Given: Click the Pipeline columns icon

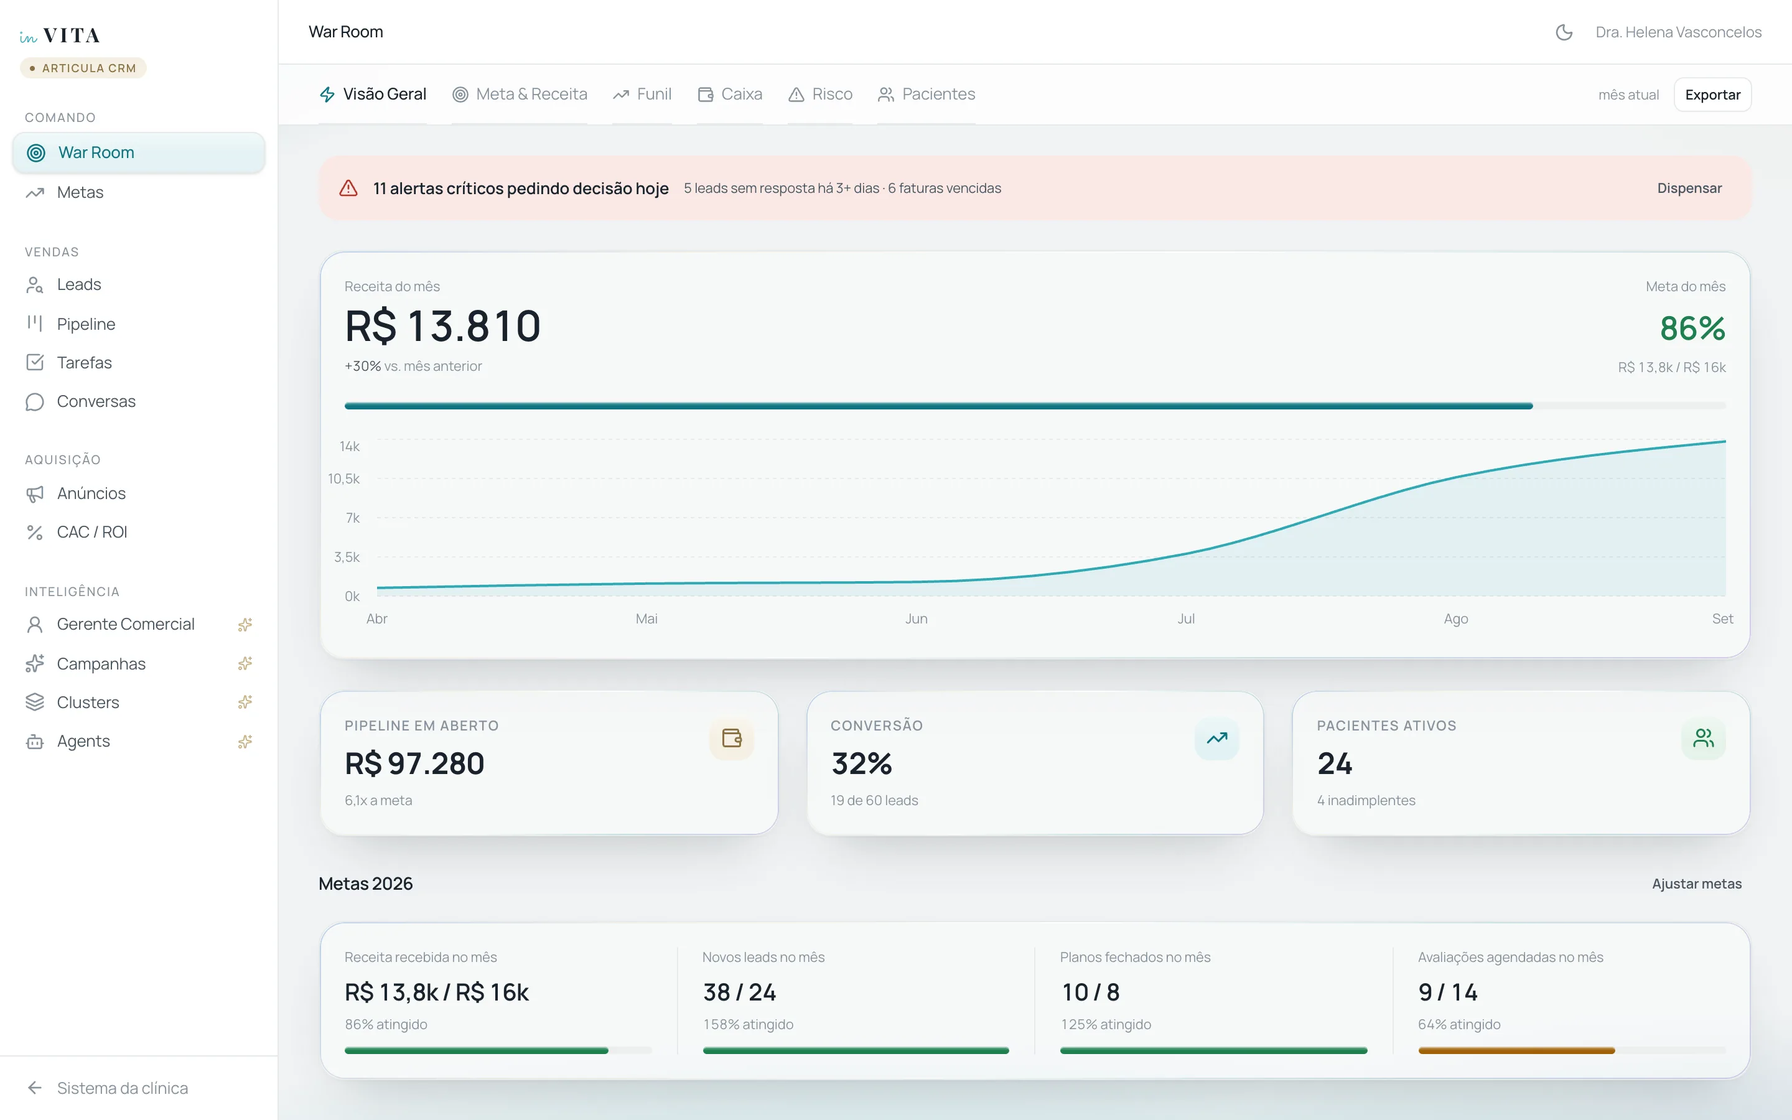Looking at the screenshot, I should [35, 324].
